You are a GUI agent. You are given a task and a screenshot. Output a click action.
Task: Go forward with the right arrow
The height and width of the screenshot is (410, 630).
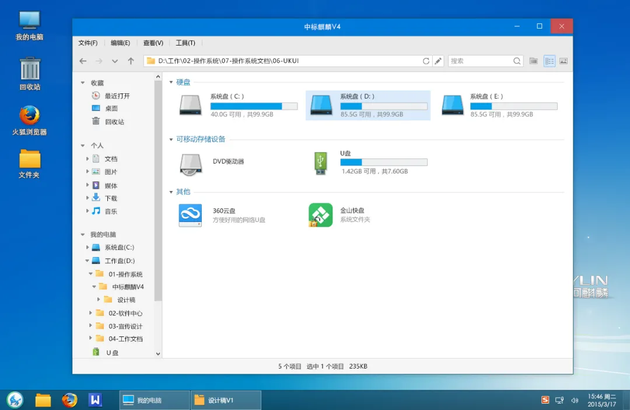coord(99,61)
